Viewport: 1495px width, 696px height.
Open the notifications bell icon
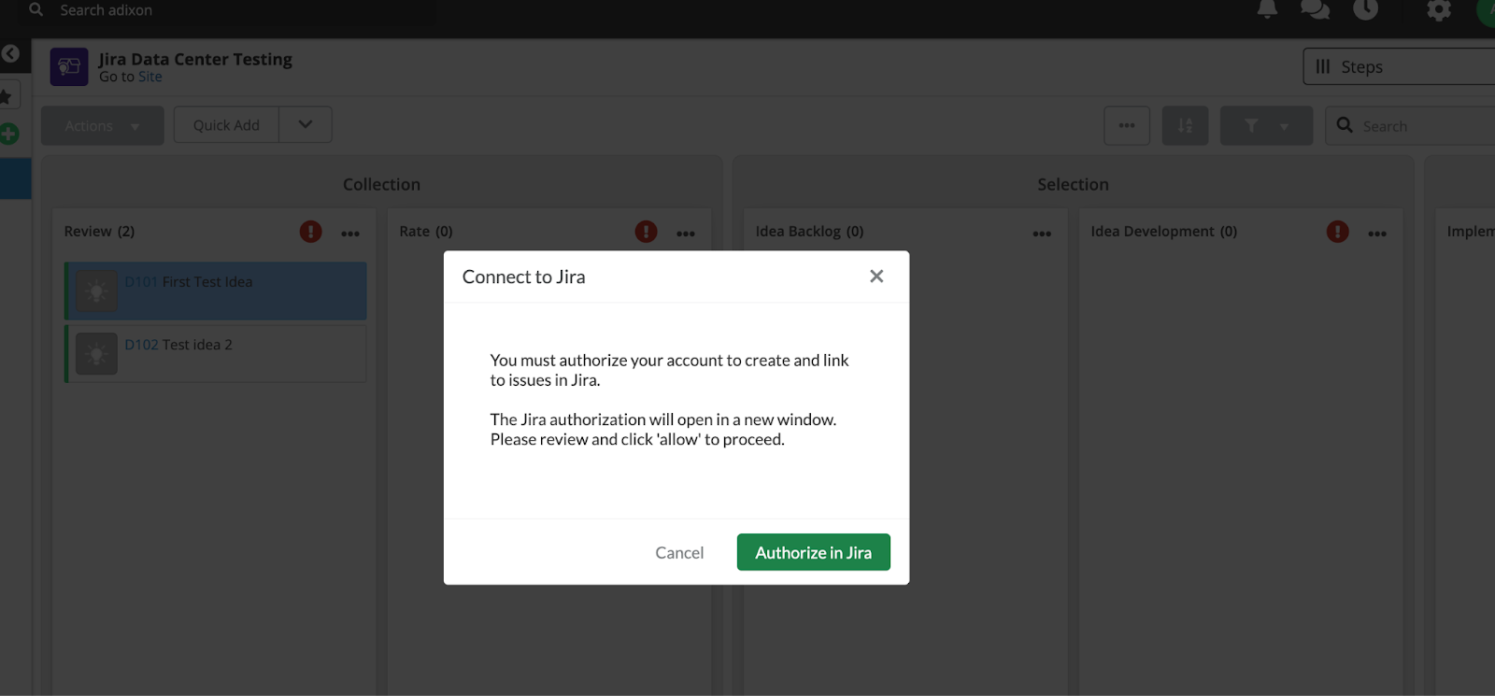[x=1267, y=9]
